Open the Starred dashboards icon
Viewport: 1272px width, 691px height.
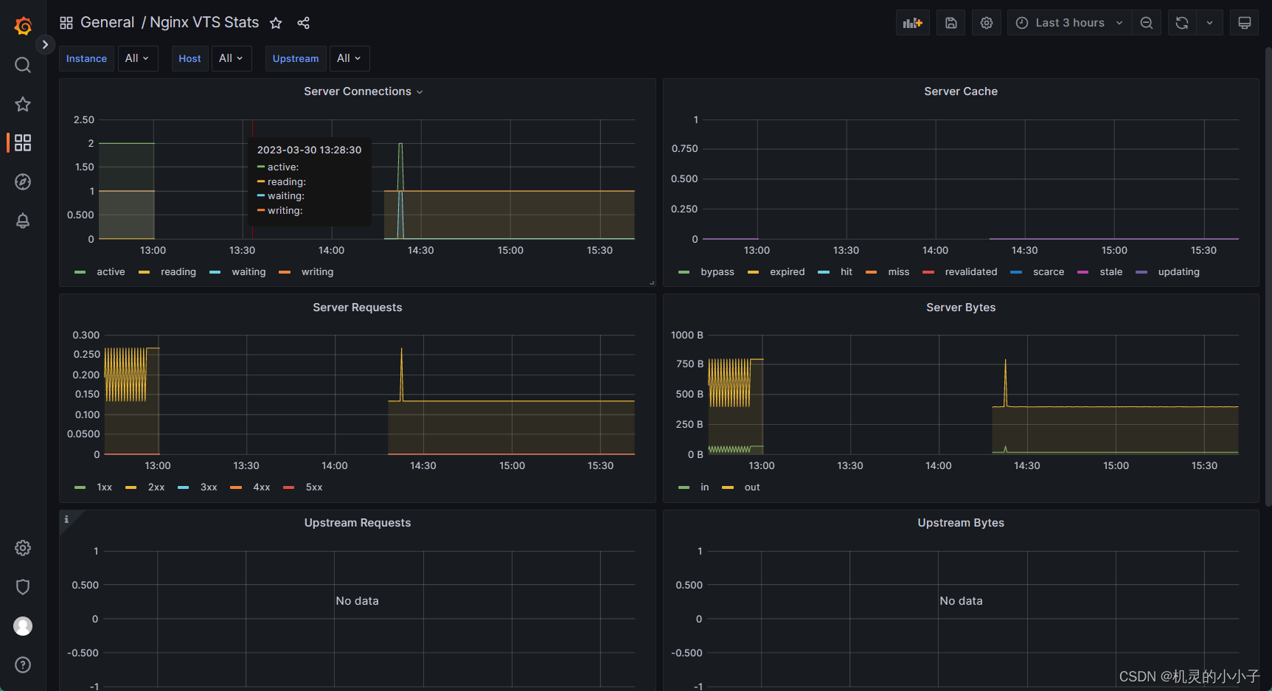tap(23, 104)
